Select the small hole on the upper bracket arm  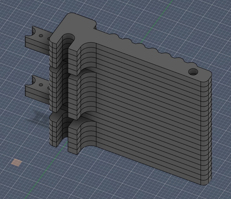pos(41,36)
